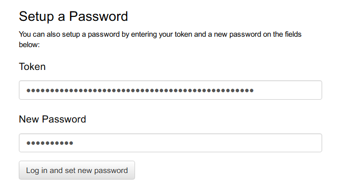Click the New Password field label

pos(53,120)
